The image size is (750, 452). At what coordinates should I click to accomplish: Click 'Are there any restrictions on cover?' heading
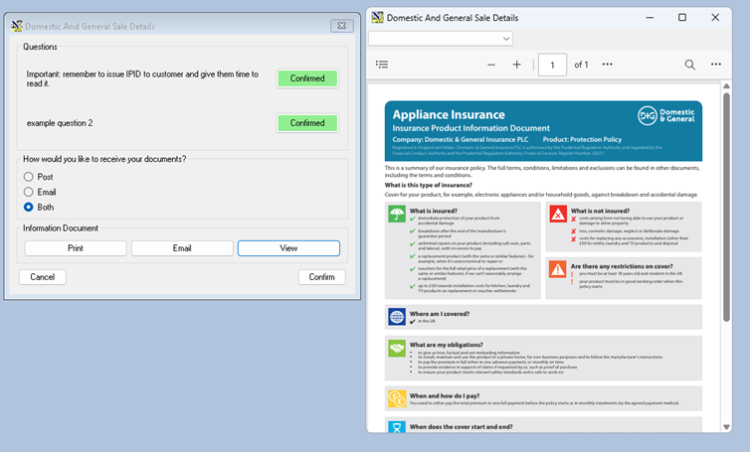pos(622,266)
